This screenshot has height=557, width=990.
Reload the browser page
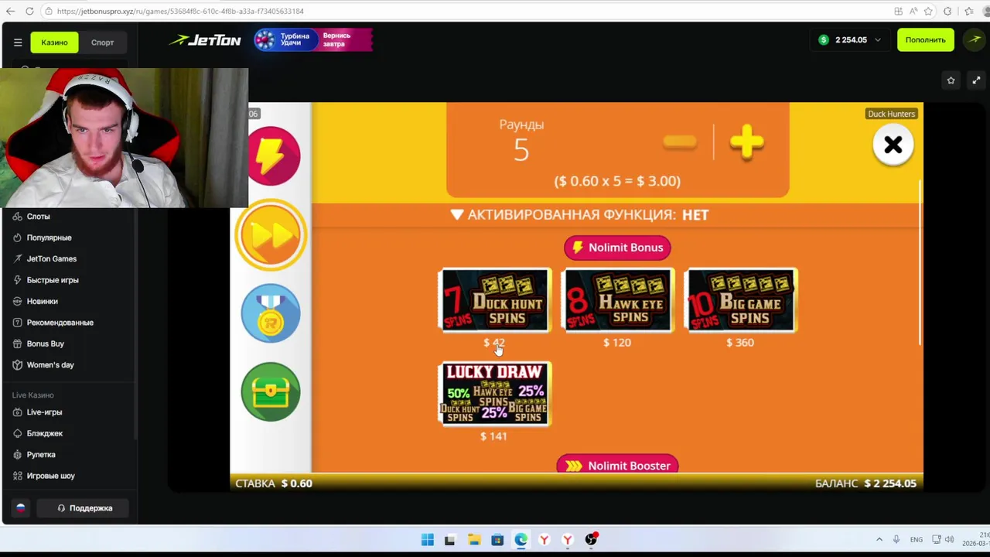click(x=29, y=11)
